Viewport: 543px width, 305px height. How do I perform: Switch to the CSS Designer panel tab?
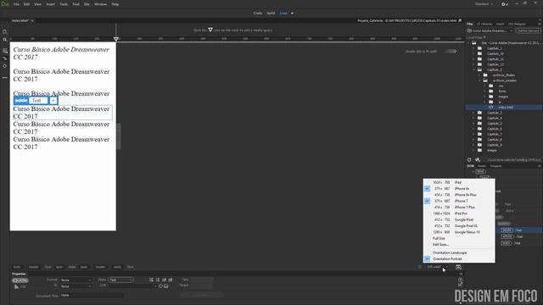(x=517, y=24)
